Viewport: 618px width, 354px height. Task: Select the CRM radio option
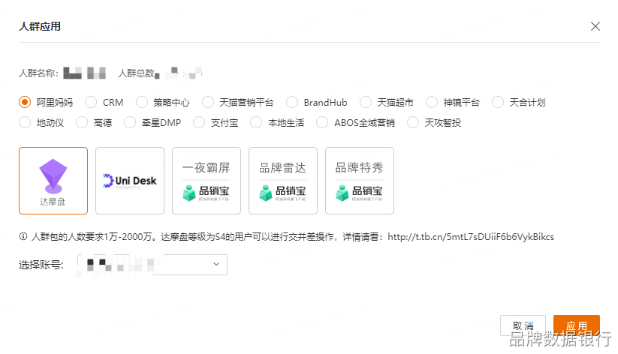point(91,103)
